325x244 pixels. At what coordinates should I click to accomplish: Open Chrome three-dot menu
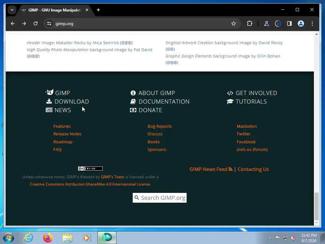[x=312, y=24]
